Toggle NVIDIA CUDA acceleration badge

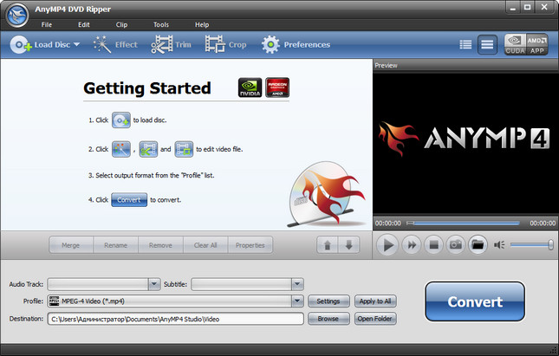[x=515, y=44]
